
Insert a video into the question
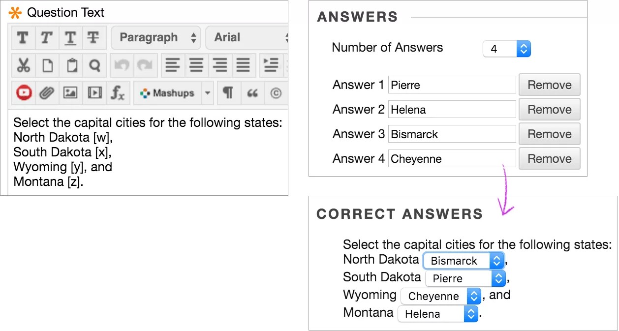[x=93, y=93]
